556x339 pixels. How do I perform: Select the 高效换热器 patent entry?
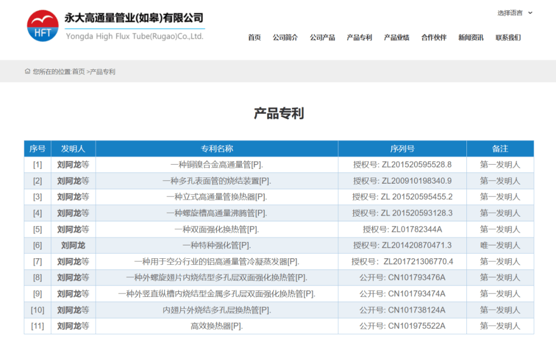(x=217, y=326)
